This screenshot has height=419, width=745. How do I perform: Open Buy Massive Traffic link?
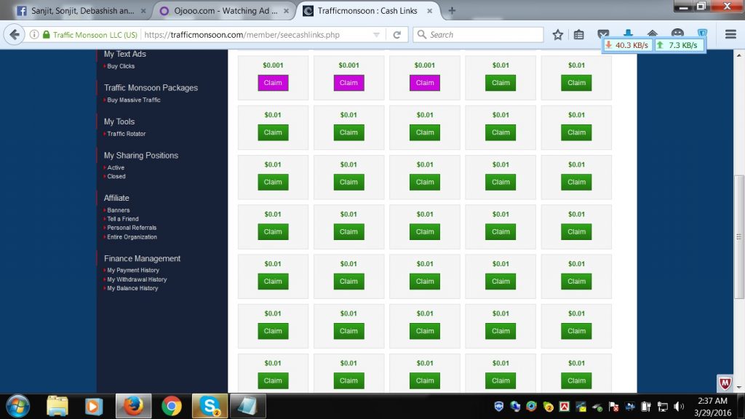134,100
